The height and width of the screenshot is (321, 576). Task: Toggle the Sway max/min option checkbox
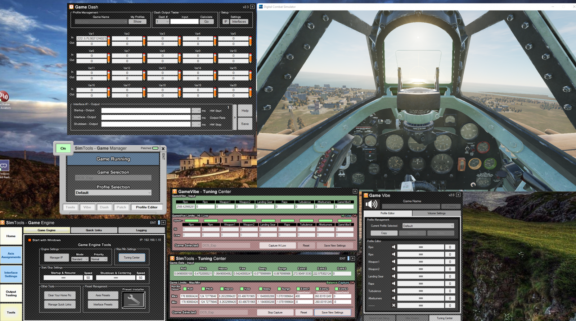coord(261,289)
